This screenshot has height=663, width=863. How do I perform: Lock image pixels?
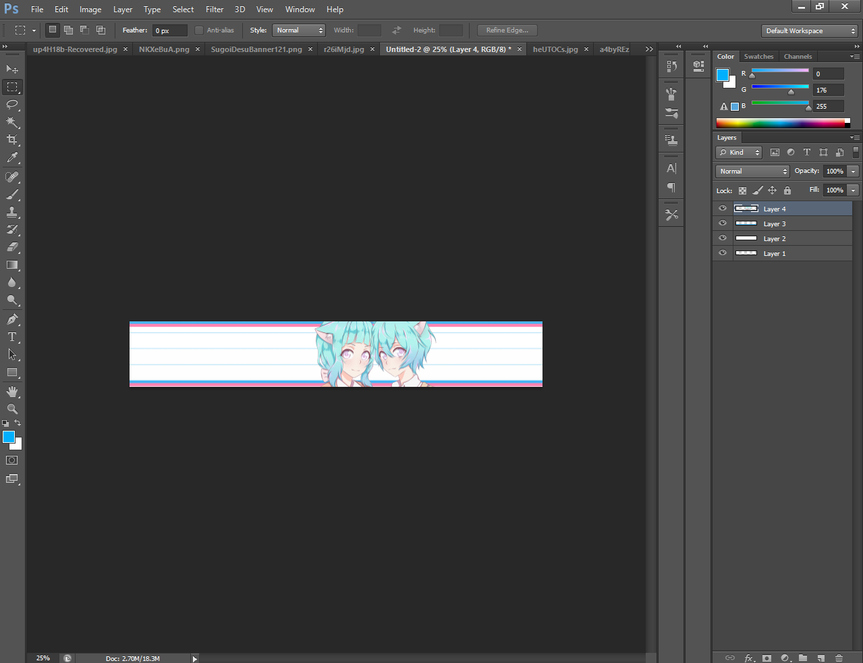(758, 190)
